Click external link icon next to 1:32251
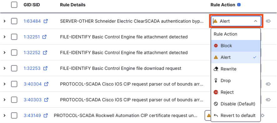The width and height of the screenshot is (277, 123). 45,37
